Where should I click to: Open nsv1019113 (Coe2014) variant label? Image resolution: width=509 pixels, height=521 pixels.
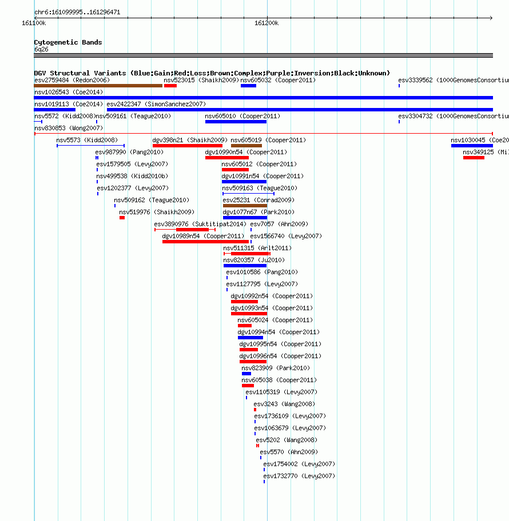coord(69,104)
